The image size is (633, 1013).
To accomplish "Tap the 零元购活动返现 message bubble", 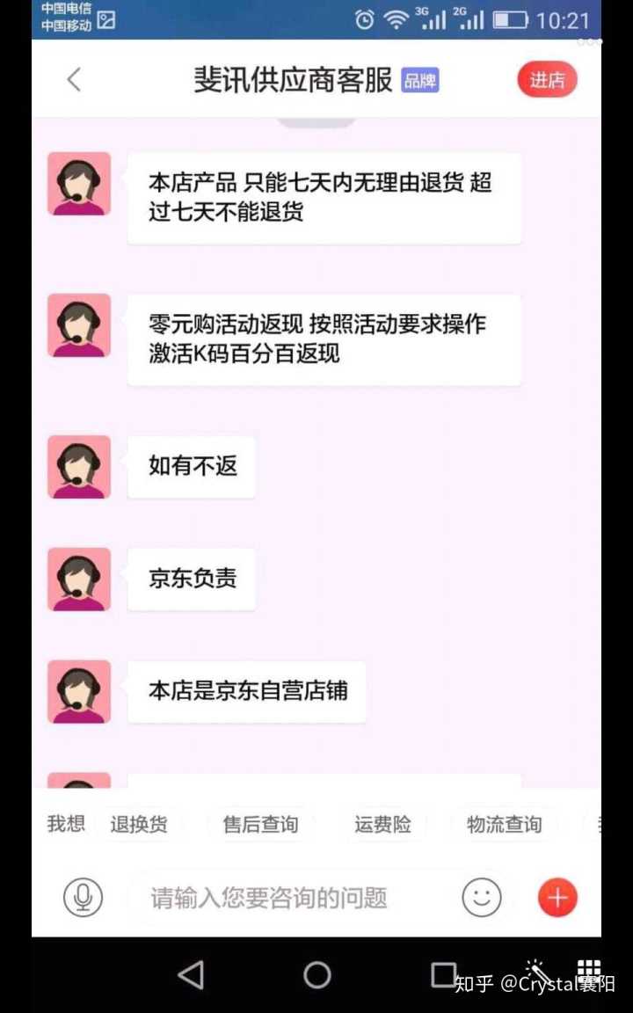I will [324, 339].
